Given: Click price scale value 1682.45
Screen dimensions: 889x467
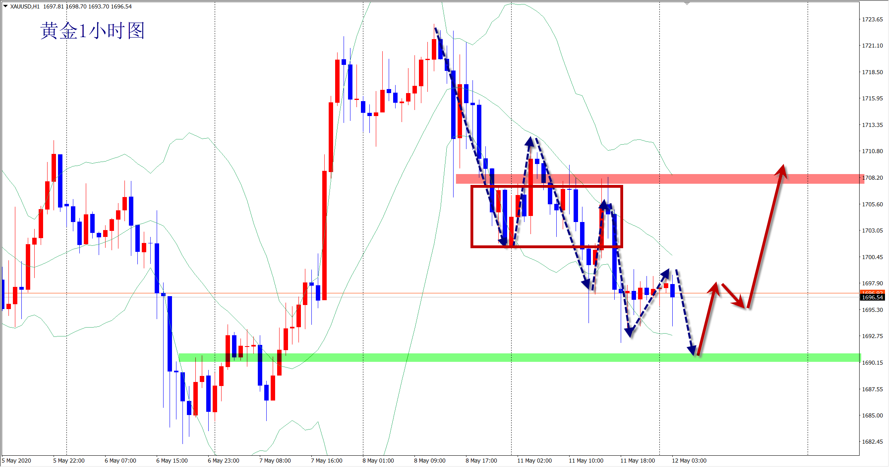Looking at the screenshot, I should coord(872,442).
